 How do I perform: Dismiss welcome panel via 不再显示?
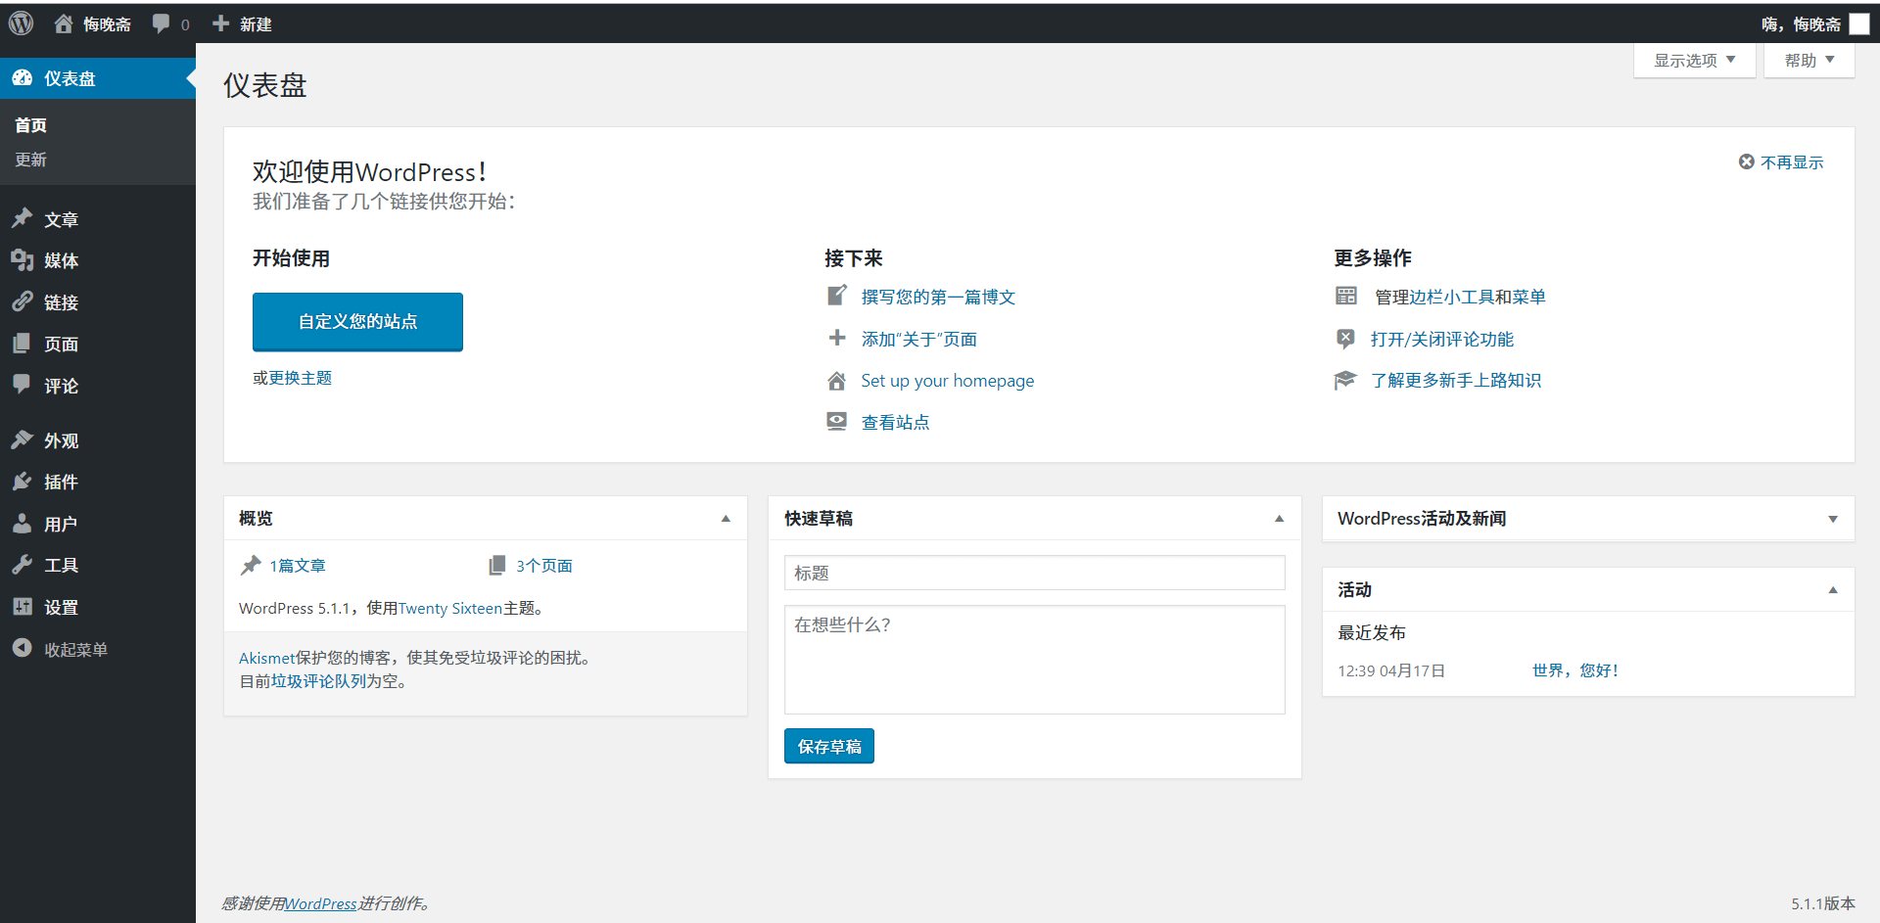[1781, 162]
